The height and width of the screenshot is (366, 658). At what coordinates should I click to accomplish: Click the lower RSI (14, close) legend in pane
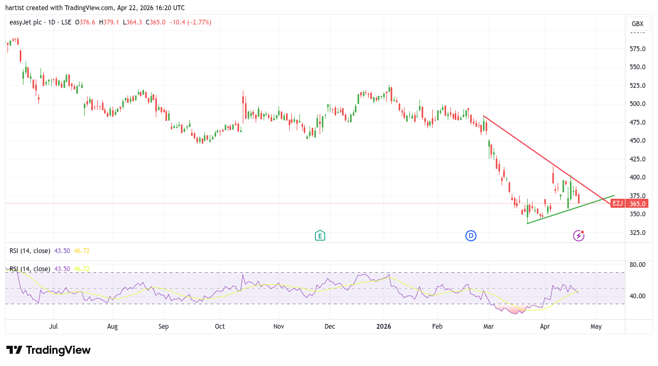coord(30,269)
